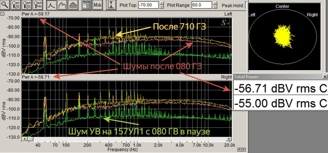Image resolution: width=328 pixels, height=153 pixels.
Task: Click the Right channel label above lower plot
Action: point(226,77)
